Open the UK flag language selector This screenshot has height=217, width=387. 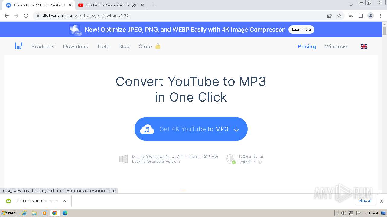pos(364,46)
